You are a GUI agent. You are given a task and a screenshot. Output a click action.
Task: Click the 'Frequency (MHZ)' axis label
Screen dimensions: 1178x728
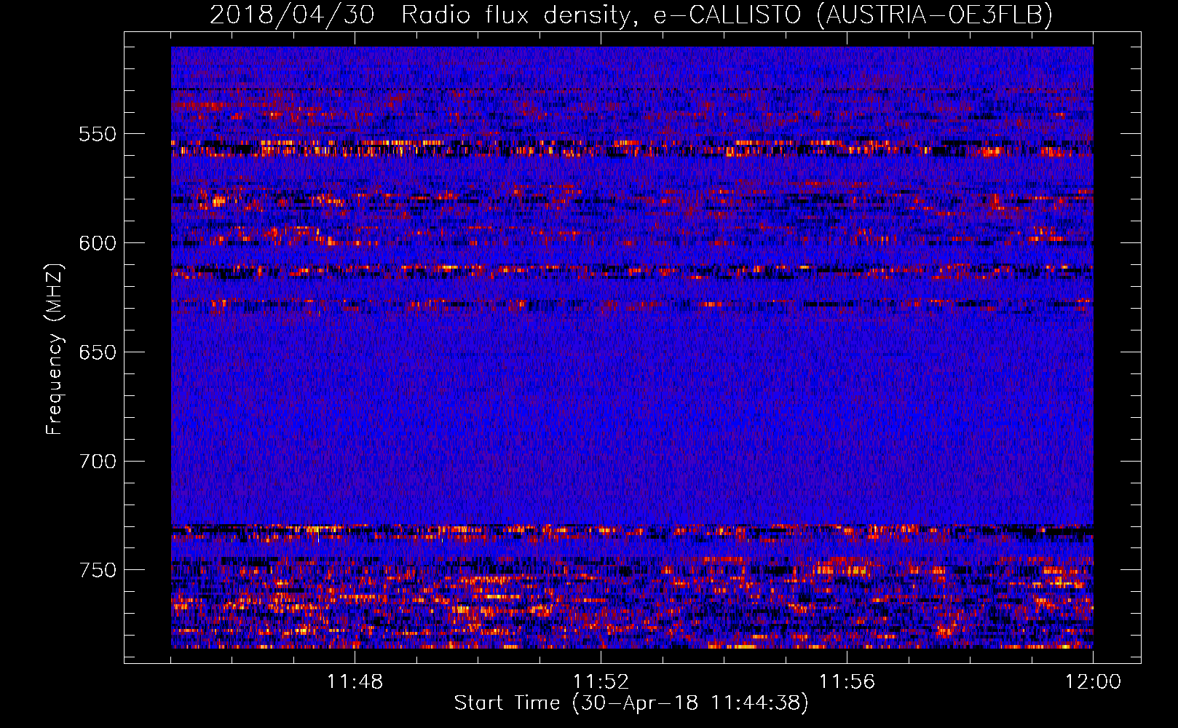55,349
